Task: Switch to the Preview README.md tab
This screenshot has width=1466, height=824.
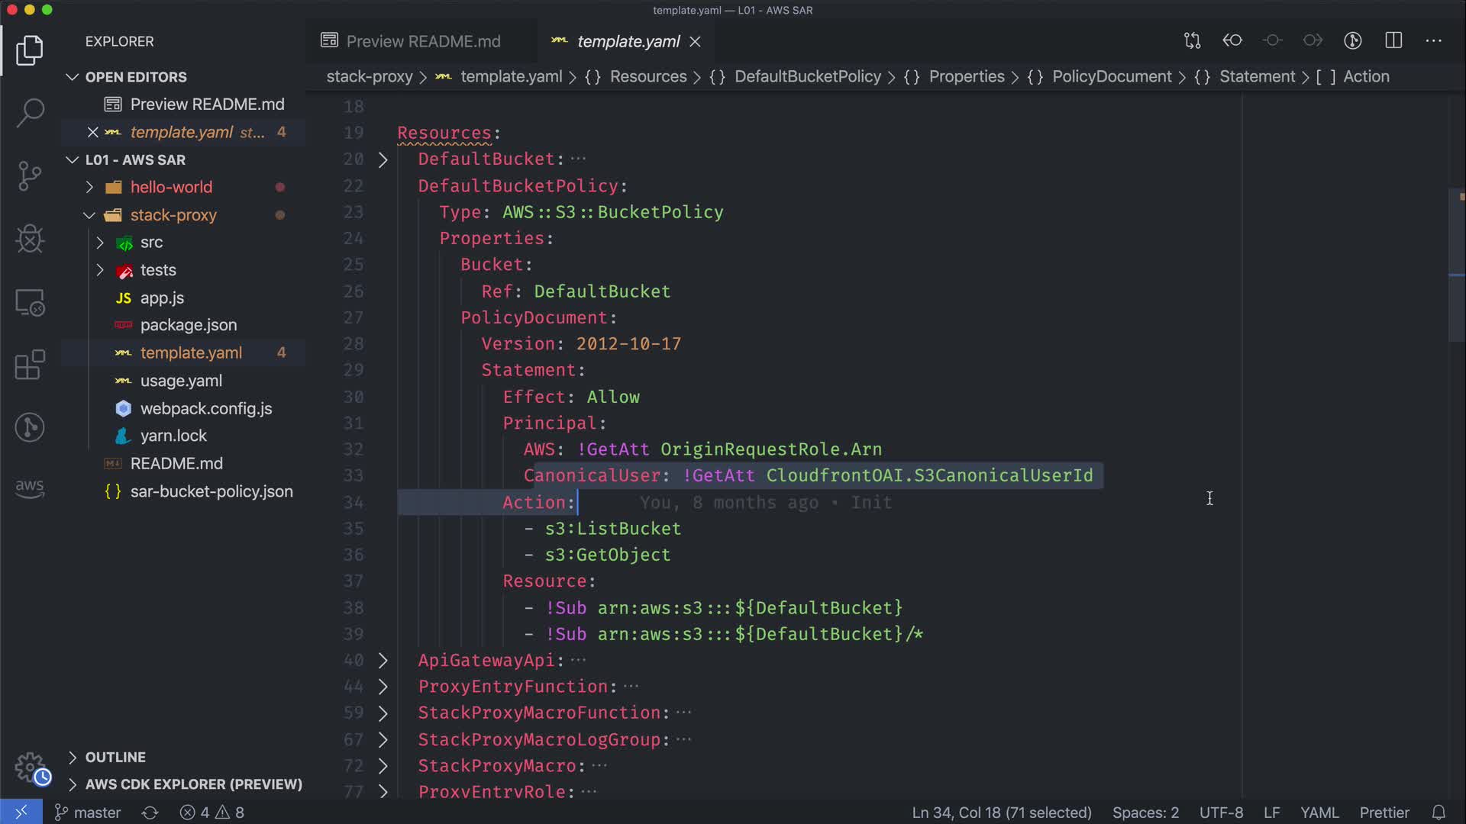Action: pos(423,41)
